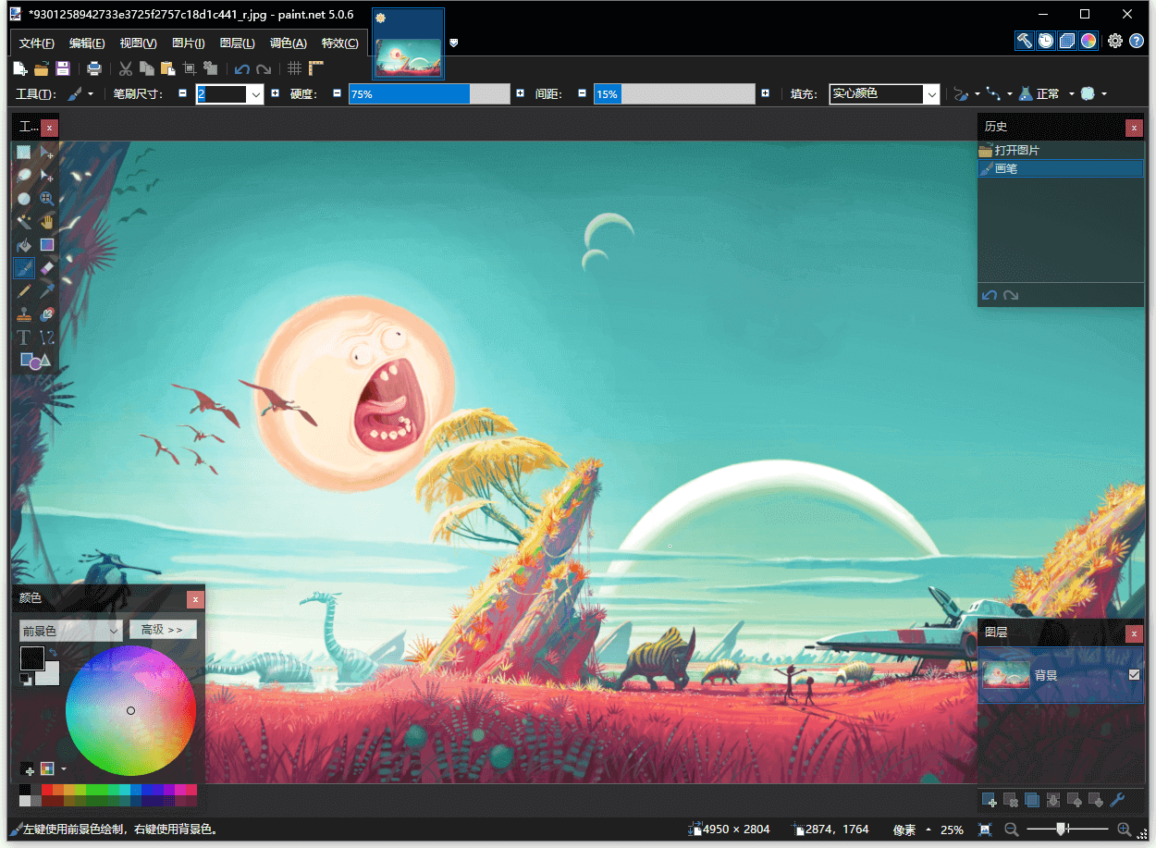
Task: Click the status bar zoom slider
Action: (1067, 830)
